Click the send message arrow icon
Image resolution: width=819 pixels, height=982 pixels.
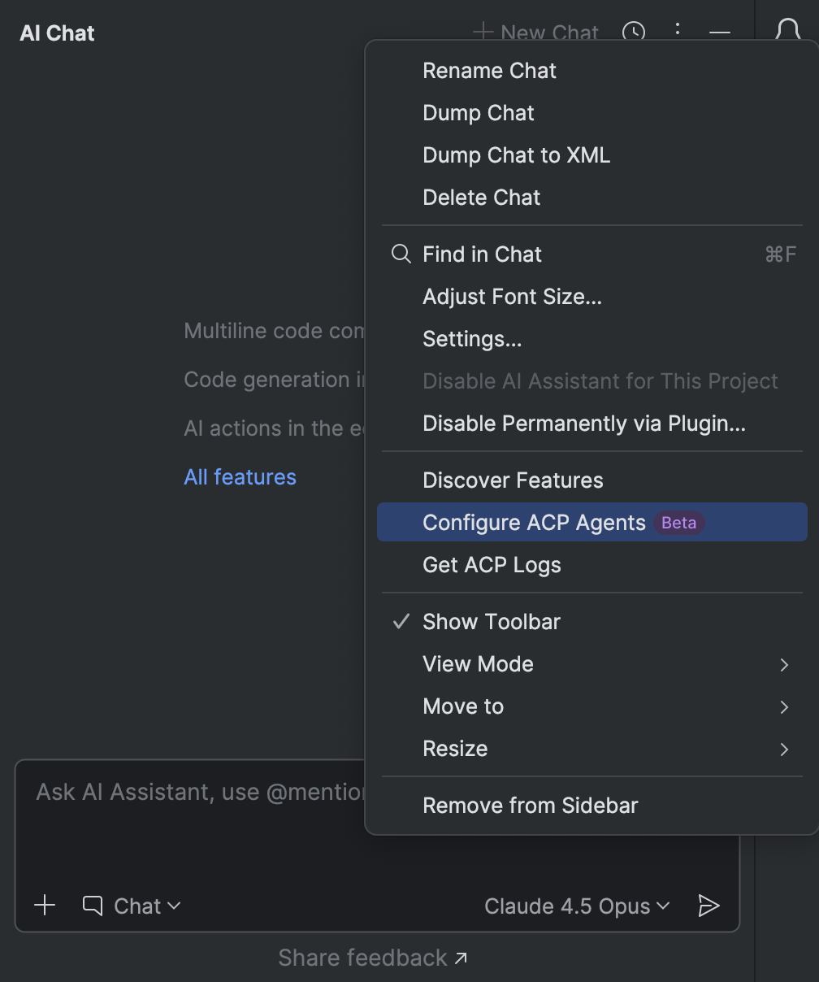coord(708,906)
